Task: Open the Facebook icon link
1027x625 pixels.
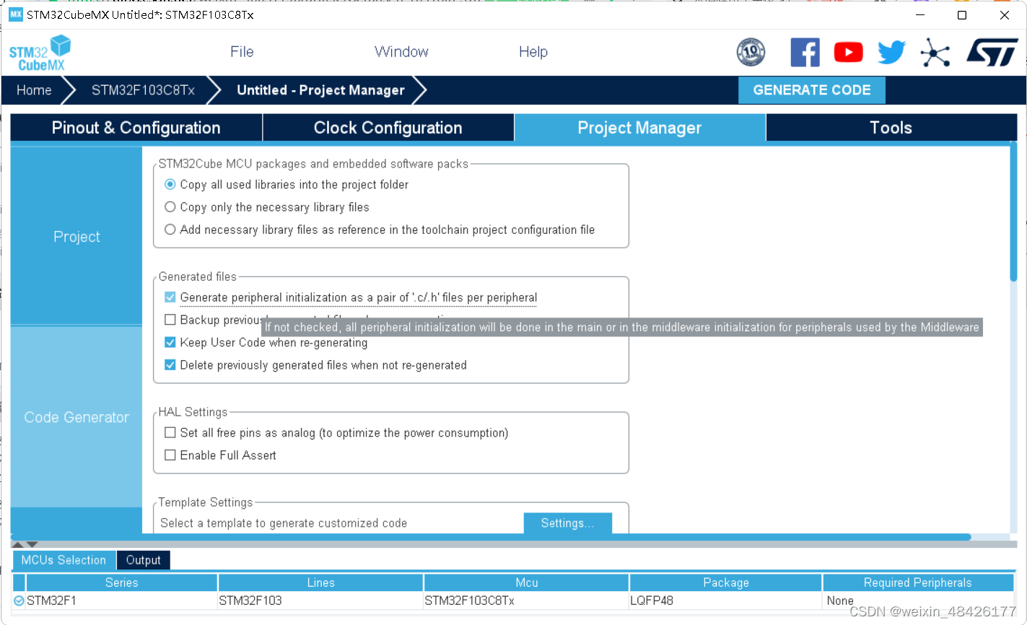Action: [805, 52]
